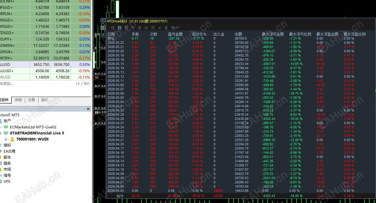Click the 次数 column header
The height and width of the screenshot is (203, 376).
(x=154, y=34)
